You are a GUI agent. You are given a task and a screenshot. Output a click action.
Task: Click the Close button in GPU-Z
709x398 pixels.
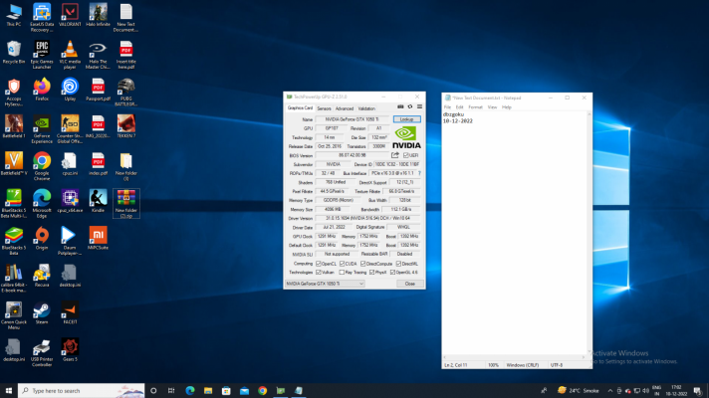click(409, 284)
